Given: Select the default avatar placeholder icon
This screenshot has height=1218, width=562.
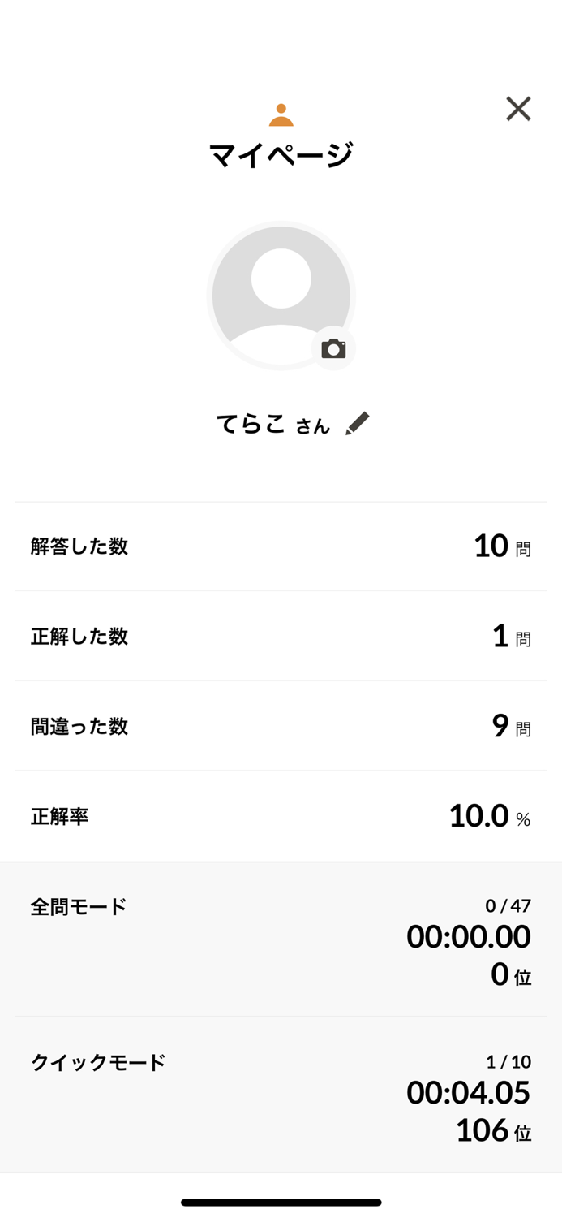Looking at the screenshot, I should [281, 294].
